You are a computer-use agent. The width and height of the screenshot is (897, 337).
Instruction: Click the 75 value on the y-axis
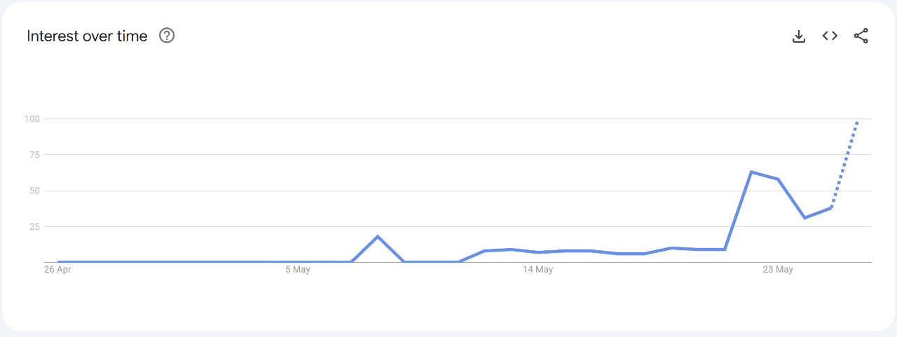pos(34,155)
